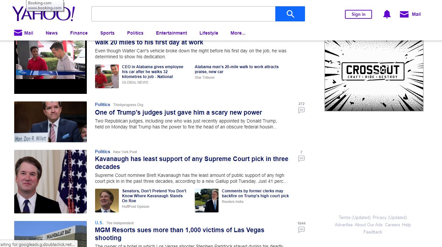Open comments icon for Kavanaugh article
Screen dimensions: 442x247
[301, 159]
